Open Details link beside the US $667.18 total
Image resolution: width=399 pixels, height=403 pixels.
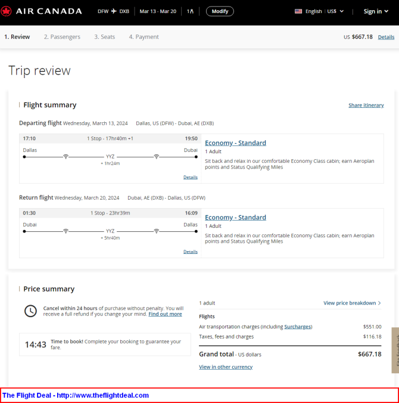click(386, 37)
